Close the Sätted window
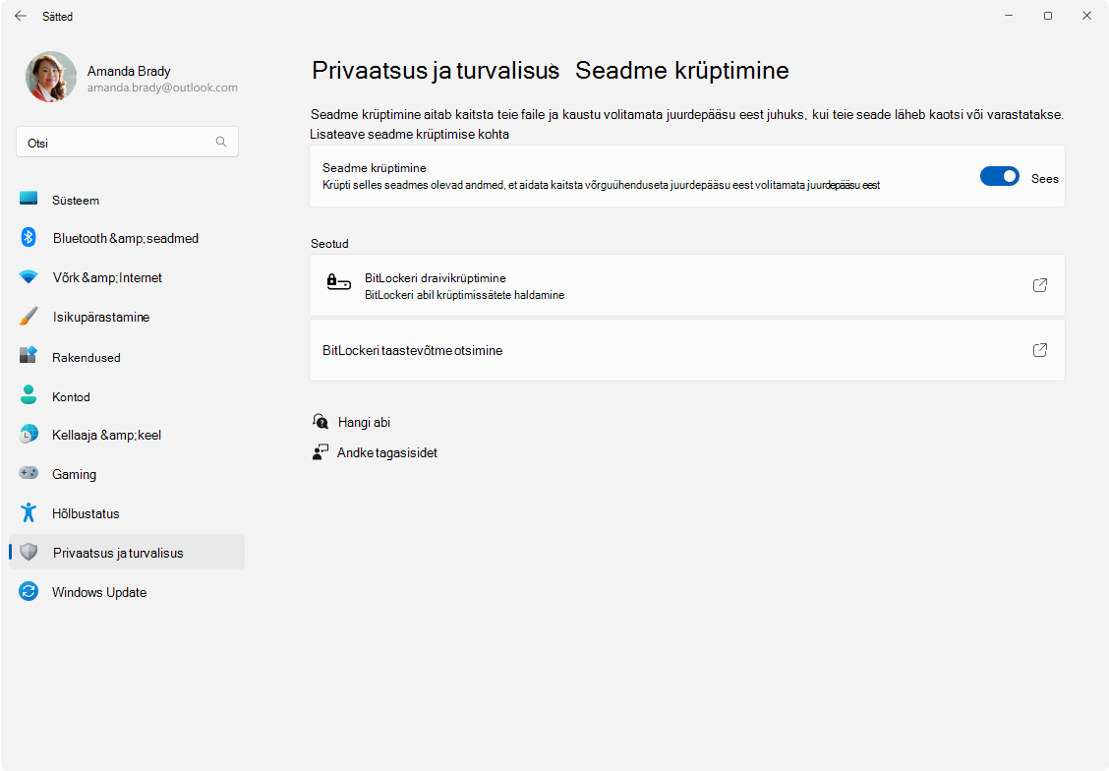 tap(1087, 16)
